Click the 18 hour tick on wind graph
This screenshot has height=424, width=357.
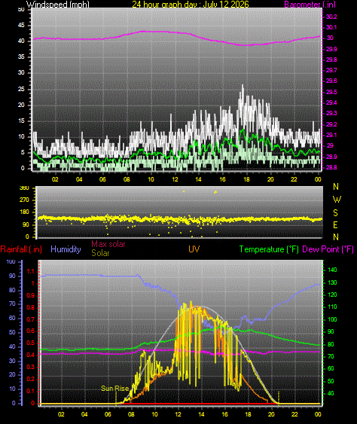pyautogui.click(x=246, y=179)
